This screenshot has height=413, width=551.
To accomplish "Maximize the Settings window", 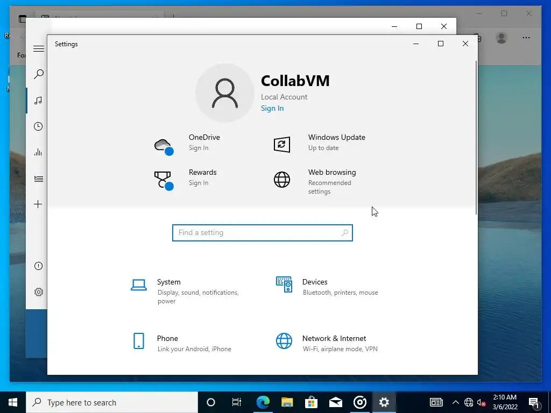I will [441, 44].
